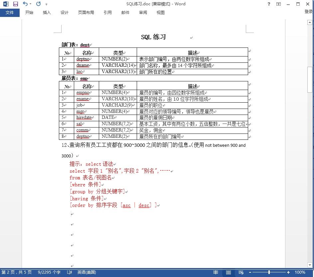Switch to the 邮件 (Mailings) tab
314x277 pixels.
tap(125, 13)
